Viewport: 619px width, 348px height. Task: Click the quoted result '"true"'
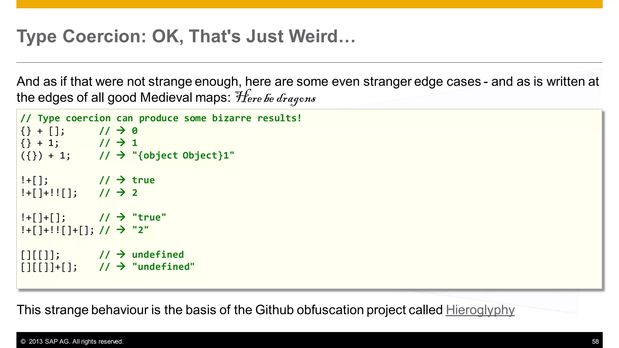tap(149, 217)
